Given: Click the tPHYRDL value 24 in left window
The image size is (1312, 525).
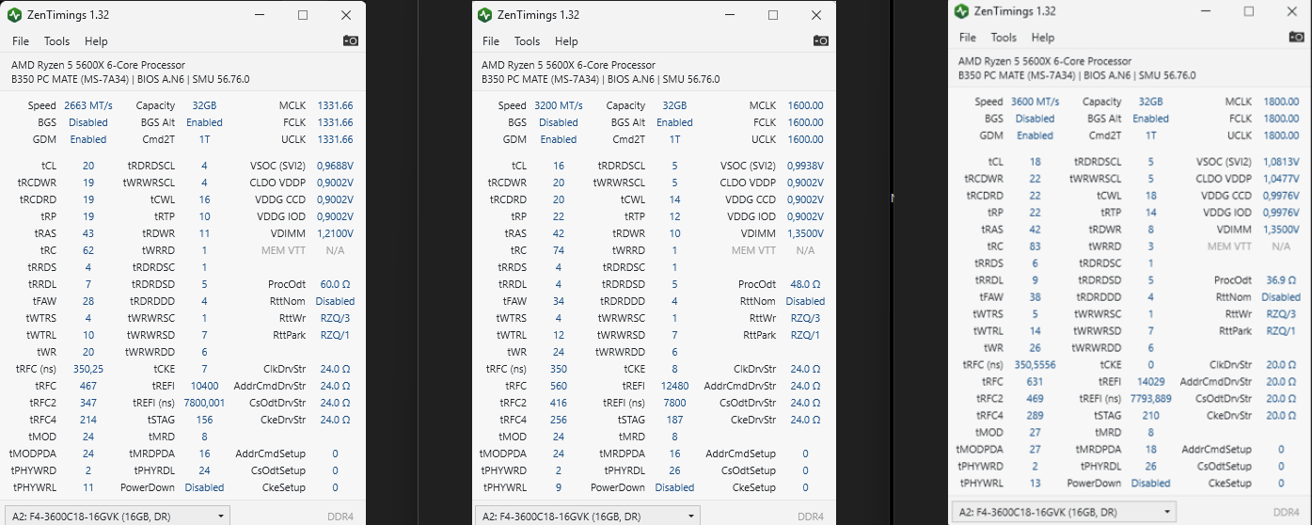Looking at the screenshot, I should pos(204,470).
